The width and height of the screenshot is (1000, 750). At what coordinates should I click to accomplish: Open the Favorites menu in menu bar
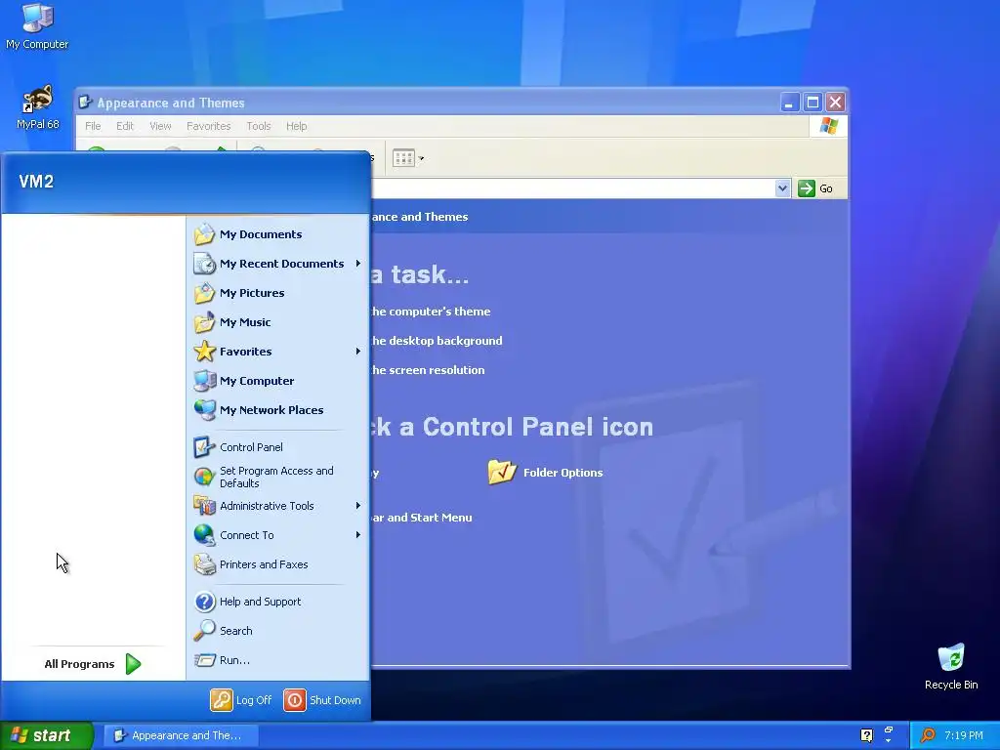tap(209, 126)
